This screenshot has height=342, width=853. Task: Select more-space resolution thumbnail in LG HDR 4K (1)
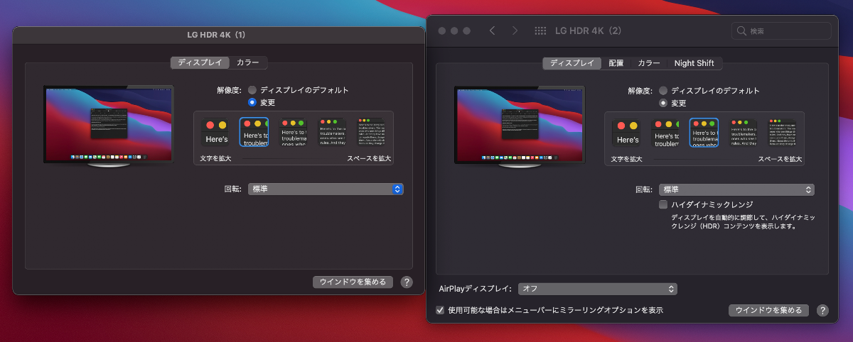[370, 133]
